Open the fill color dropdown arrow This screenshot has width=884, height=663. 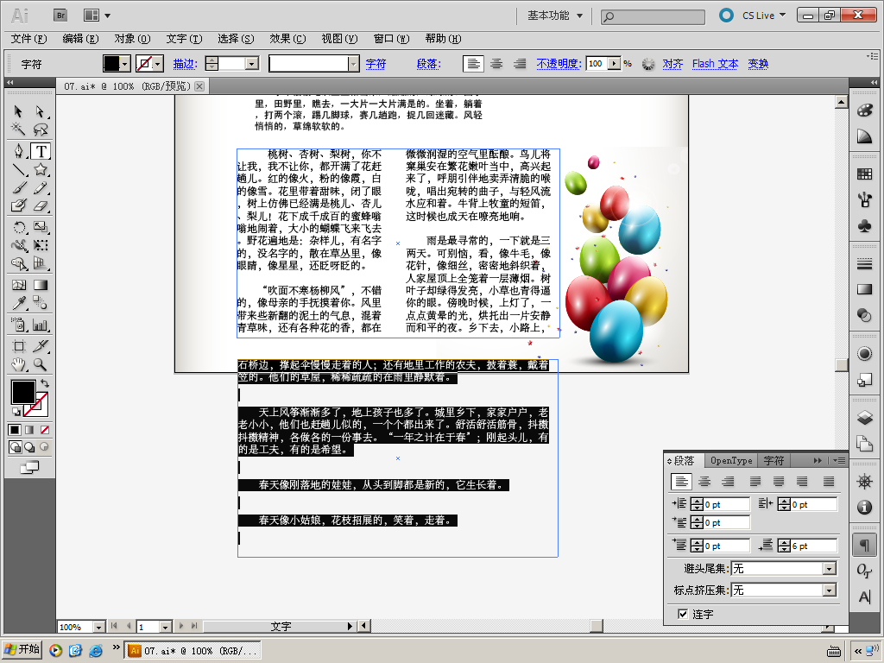[x=126, y=64]
